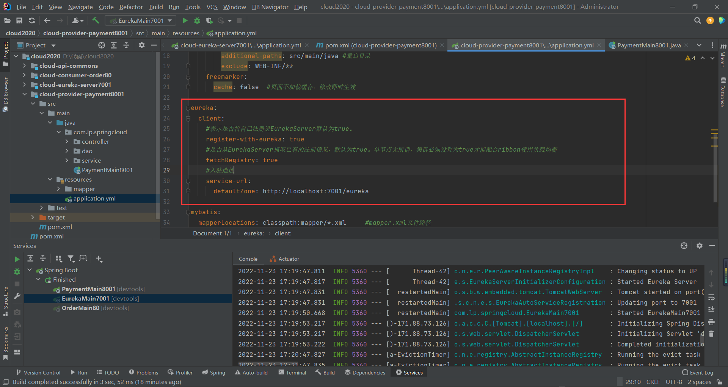Image resolution: width=728 pixels, height=387 pixels.
Task: Open the Refactor menu
Action: click(131, 7)
